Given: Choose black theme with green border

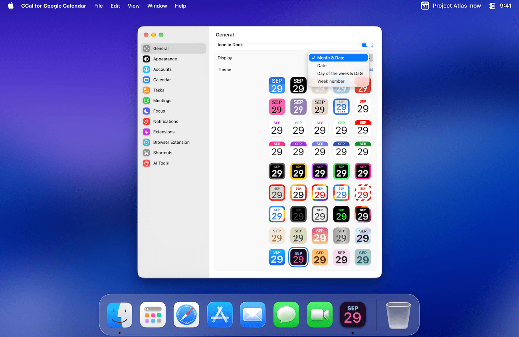Looking at the screenshot, I should tap(341, 171).
